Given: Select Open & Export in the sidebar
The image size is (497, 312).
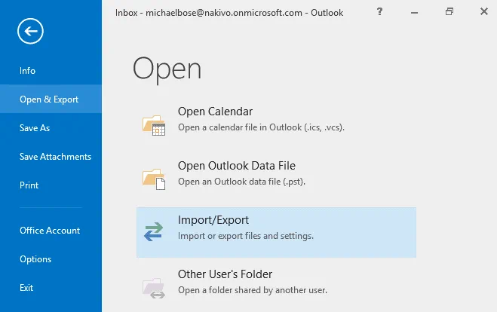Looking at the screenshot, I should (x=49, y=99).
